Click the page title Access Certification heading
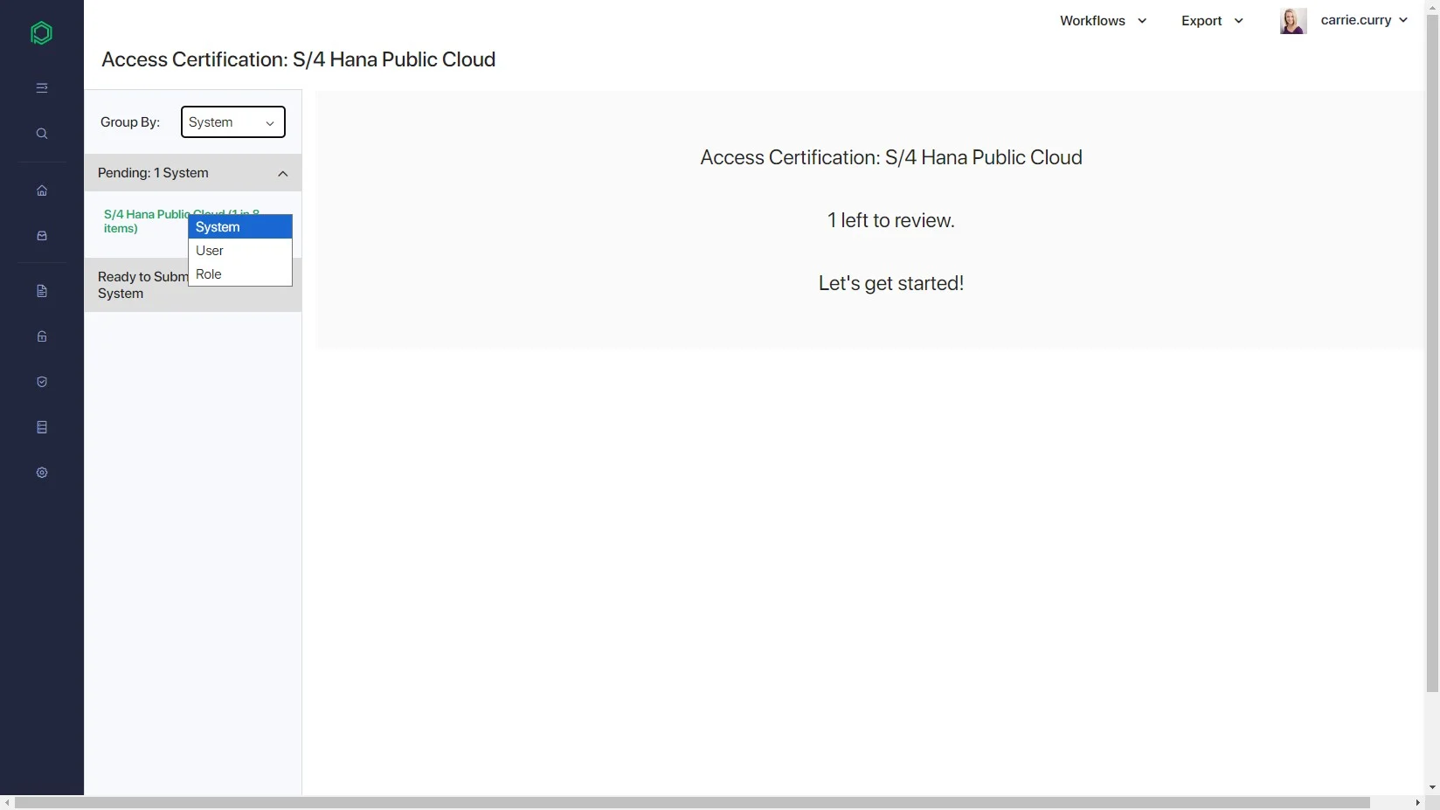The height and width of the screenshot is (810, 1440). click(298, 59)
